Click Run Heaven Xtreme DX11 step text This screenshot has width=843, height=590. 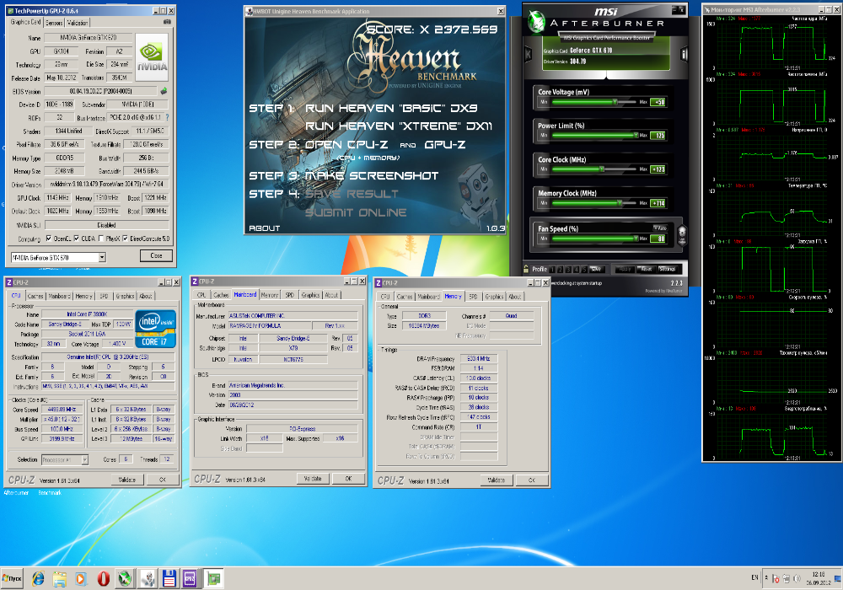click(399, 126)
